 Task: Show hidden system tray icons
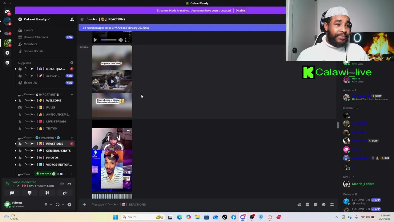(x=336, y=217)
